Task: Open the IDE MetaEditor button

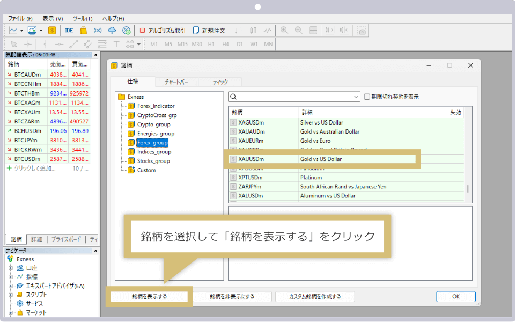Action: point(69,31)
